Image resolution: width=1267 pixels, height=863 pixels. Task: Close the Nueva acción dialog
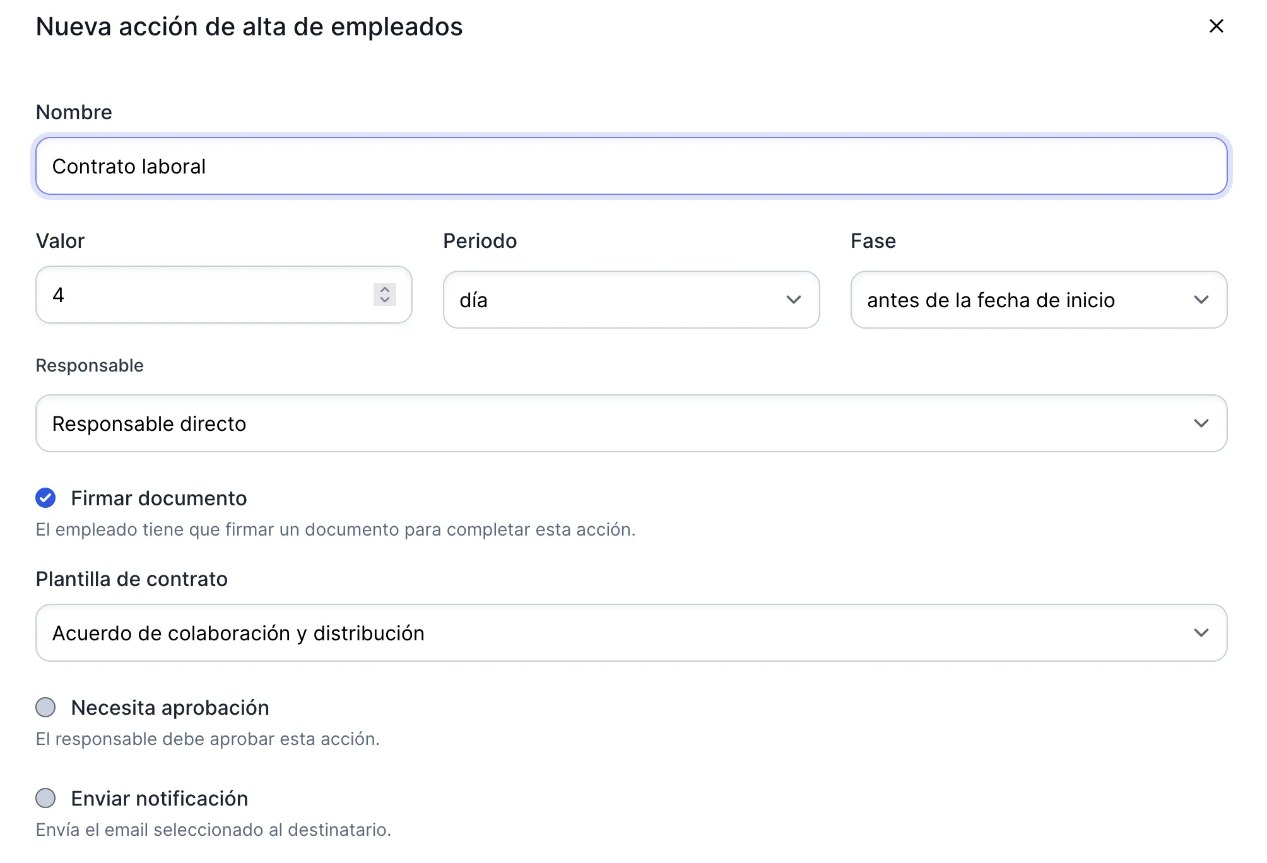1216,26
